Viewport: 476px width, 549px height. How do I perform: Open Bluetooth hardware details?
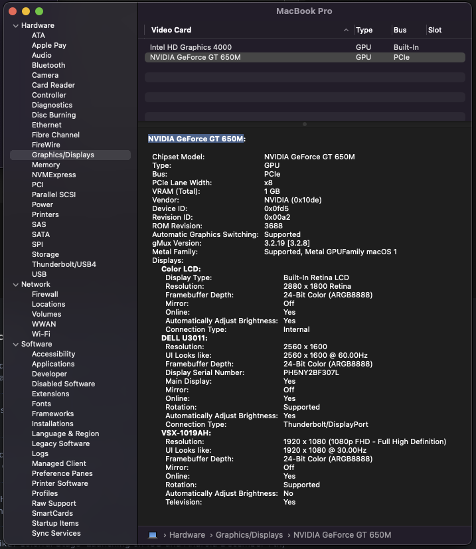[48, 65]
